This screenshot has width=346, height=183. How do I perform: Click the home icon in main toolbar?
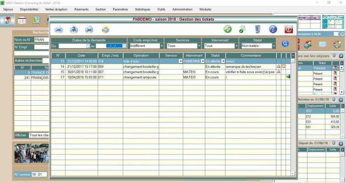coord(7,20)
